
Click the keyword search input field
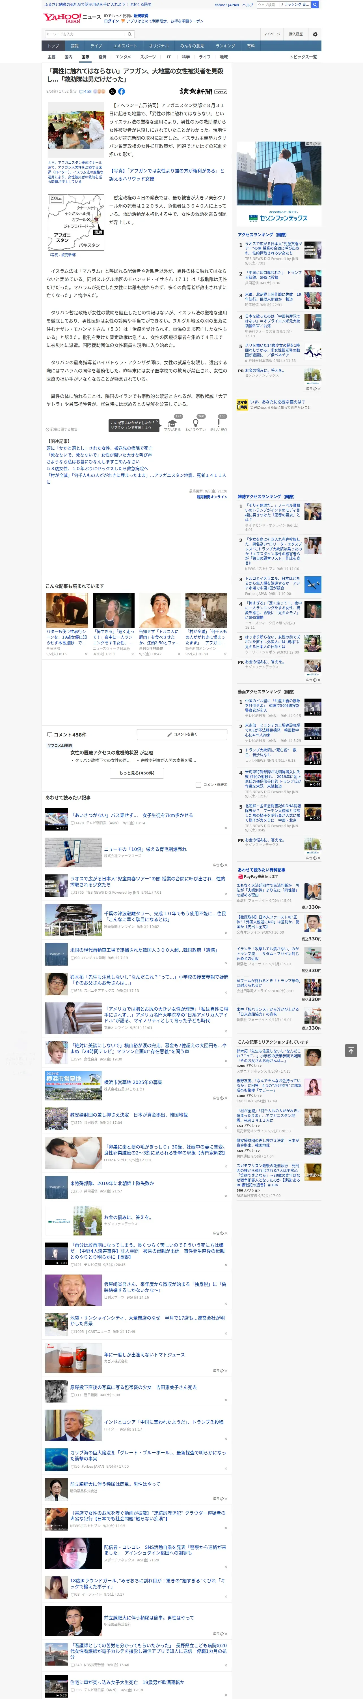tap(85, 34)
